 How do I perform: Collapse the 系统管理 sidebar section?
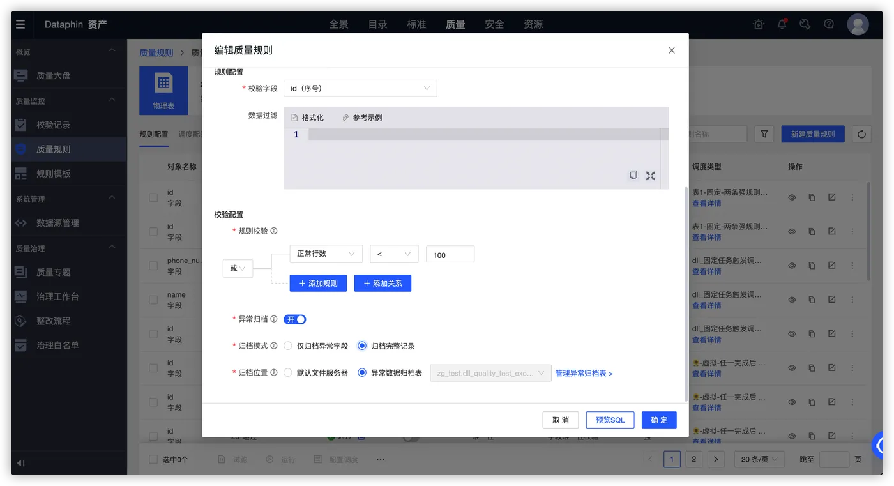click(112, 198)
